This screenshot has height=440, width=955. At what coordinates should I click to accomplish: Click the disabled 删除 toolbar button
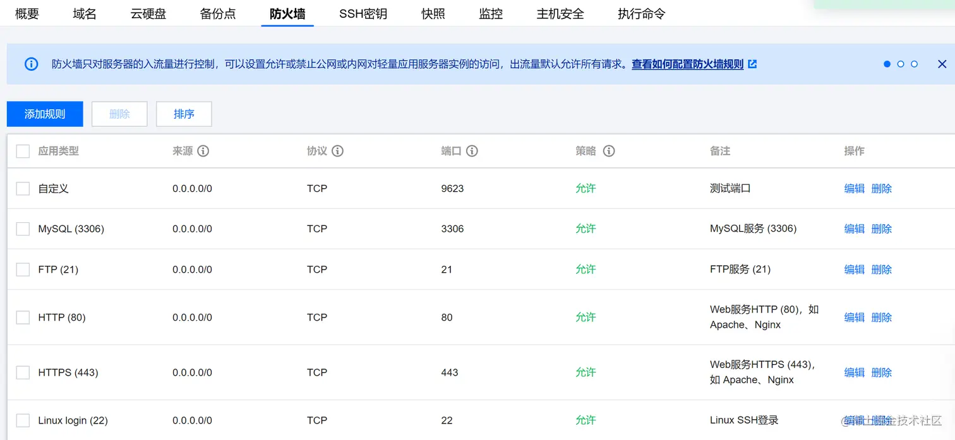[x=119, y=114]
